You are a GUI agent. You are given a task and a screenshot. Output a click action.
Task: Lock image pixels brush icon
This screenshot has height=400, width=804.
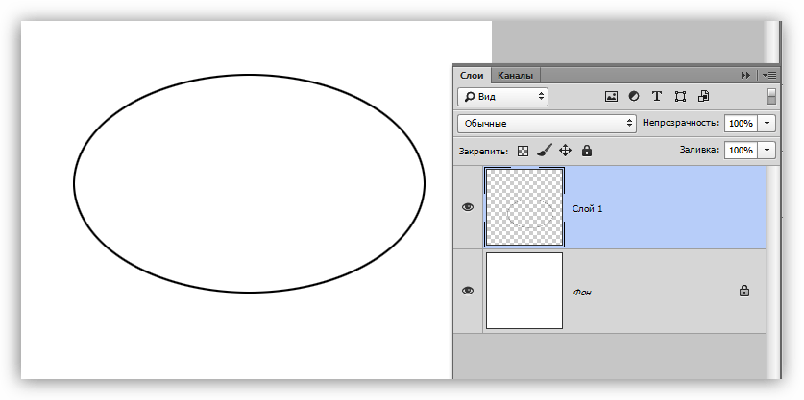[544, 151]
